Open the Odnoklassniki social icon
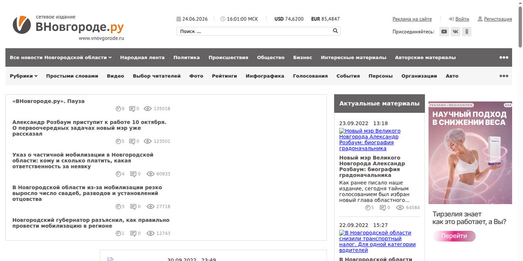The image size is (523, 261). pos(467,31)
